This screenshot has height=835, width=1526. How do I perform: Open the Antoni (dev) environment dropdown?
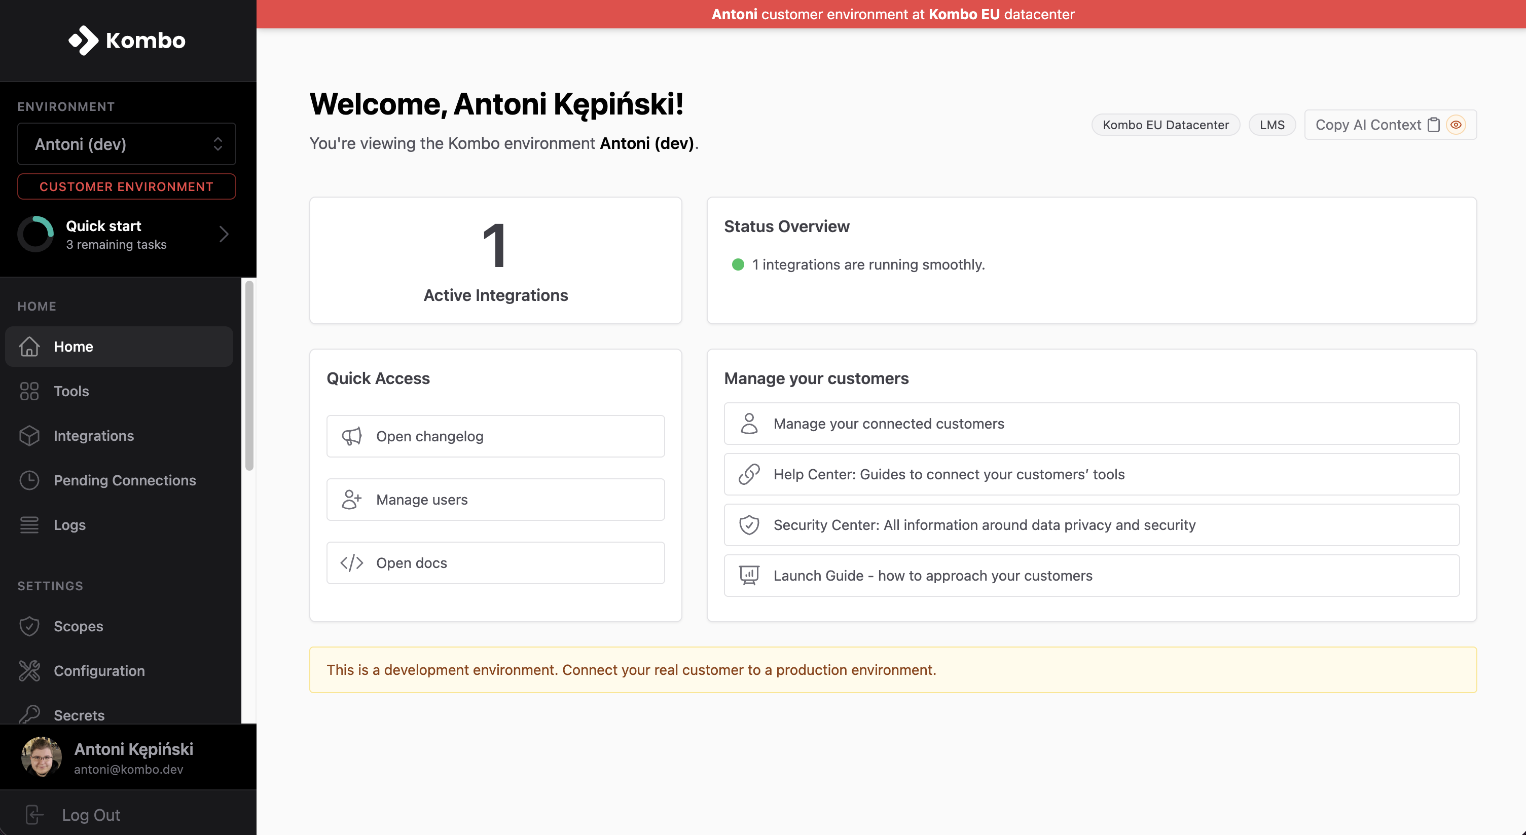127,144
